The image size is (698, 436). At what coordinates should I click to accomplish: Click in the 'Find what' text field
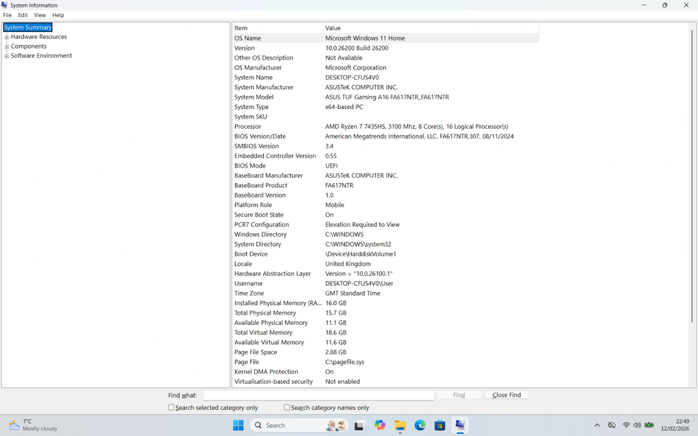click(x=318, y=395)
